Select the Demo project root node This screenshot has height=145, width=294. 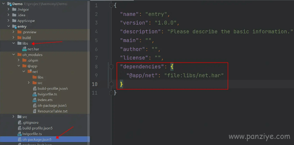pos(17,4)
